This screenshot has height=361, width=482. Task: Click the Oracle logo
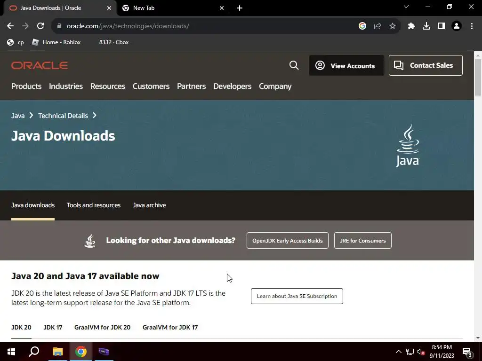[40, 65]
